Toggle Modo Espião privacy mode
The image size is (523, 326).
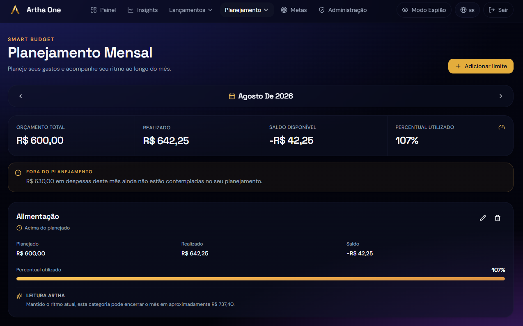click(424, 10)
